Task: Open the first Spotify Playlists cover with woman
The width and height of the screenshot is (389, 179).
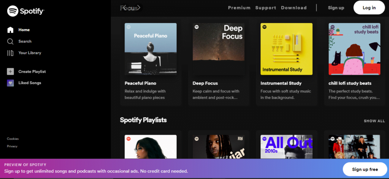Action: [150, 147]
